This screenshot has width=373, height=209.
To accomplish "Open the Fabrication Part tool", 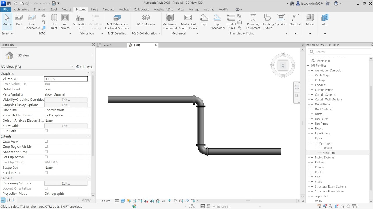I will pos(80,22).
